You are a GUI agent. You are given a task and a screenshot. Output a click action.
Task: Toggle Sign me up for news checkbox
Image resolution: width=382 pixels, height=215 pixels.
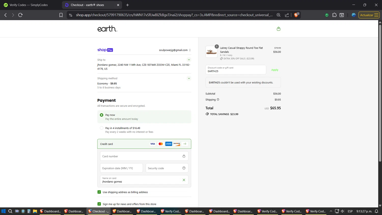(x=99, y=204)
